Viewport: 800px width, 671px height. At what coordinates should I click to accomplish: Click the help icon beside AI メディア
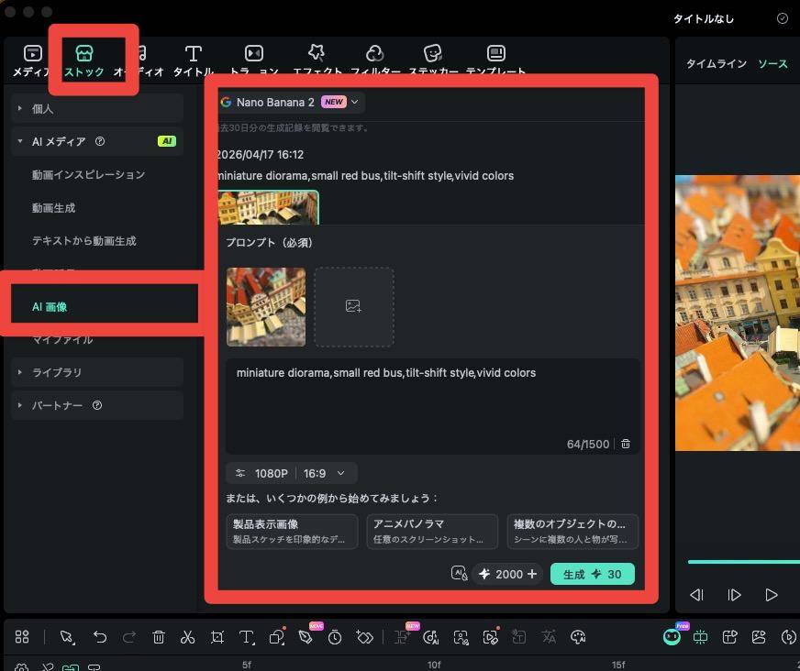coord(100,141)
